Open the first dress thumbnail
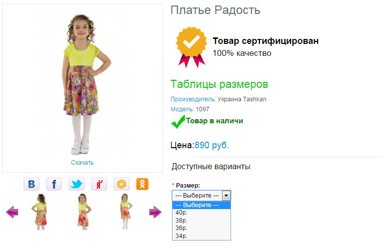 point(40,212)
